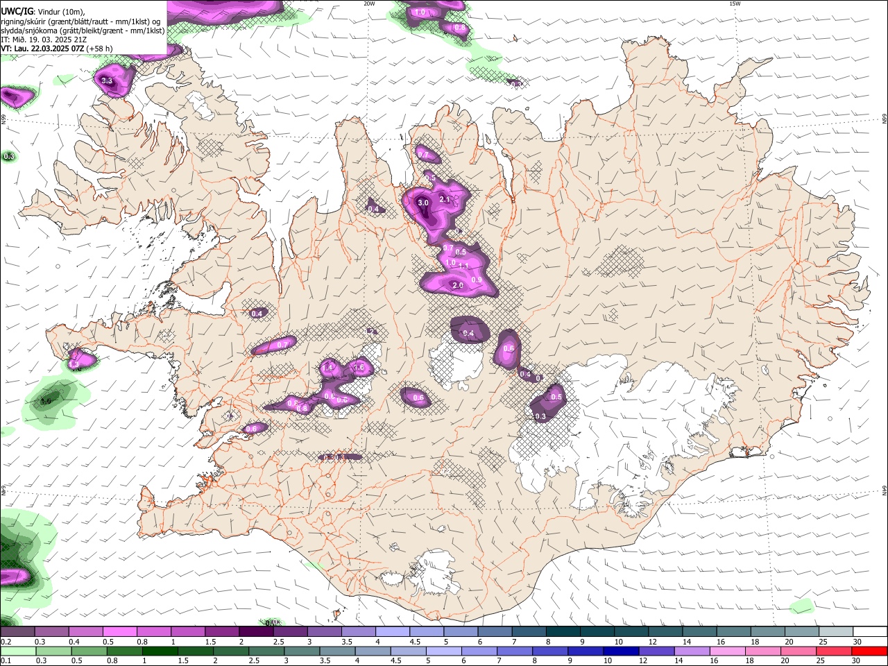Select the deep blue rain swatch between 10 and 12

[x=622, y=651]
